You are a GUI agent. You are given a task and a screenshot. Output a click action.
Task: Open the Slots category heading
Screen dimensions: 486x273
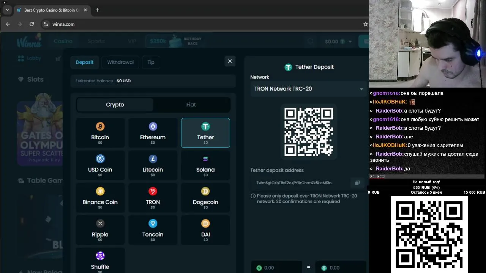coord(31,79)
